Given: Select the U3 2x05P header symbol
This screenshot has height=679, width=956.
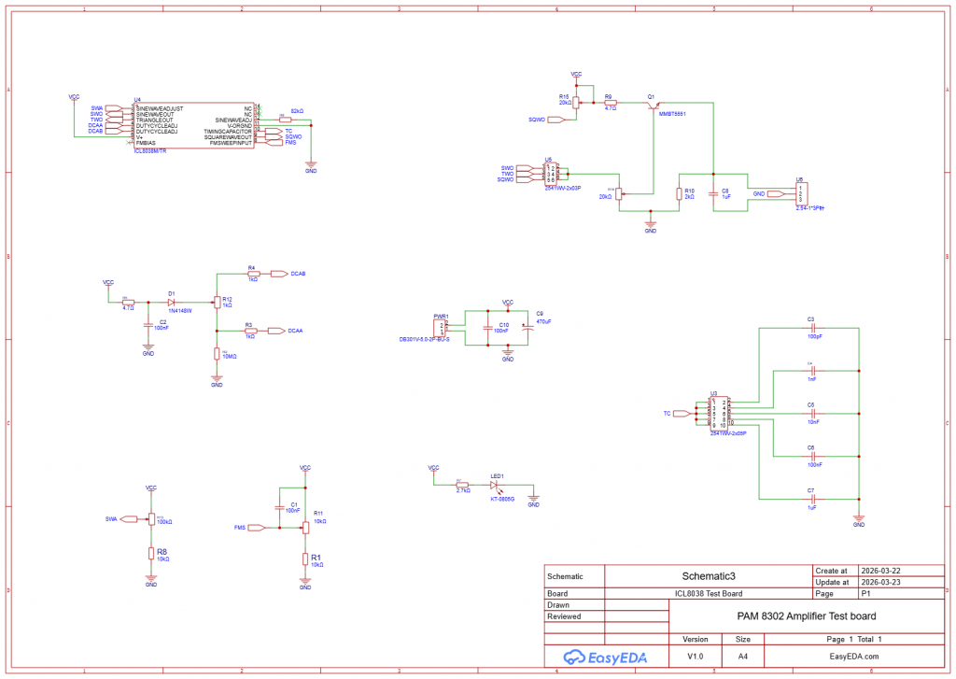Looking at the screenshot, I should point(720,413).
